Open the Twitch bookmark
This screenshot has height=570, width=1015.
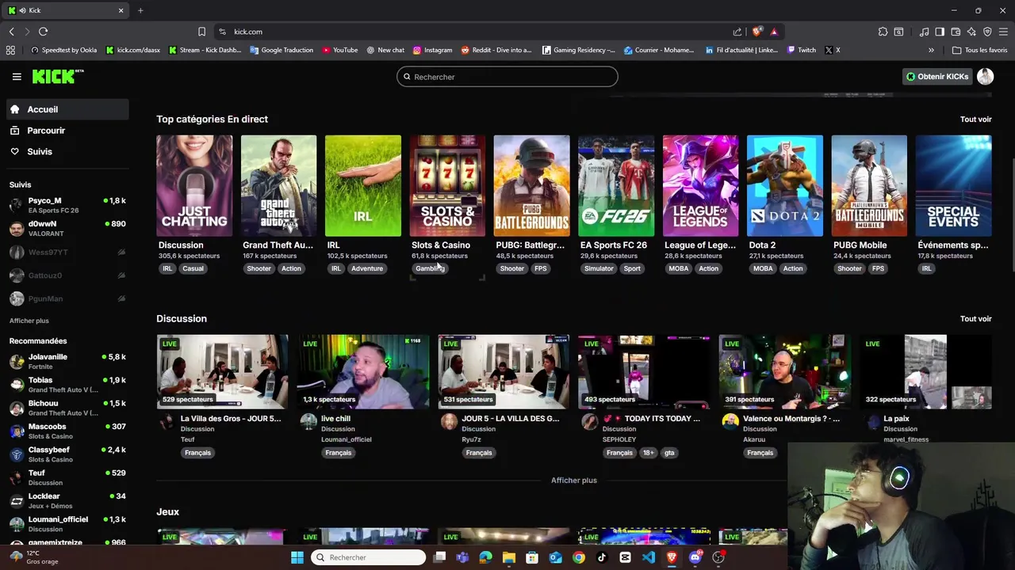(x=802, y=50)
